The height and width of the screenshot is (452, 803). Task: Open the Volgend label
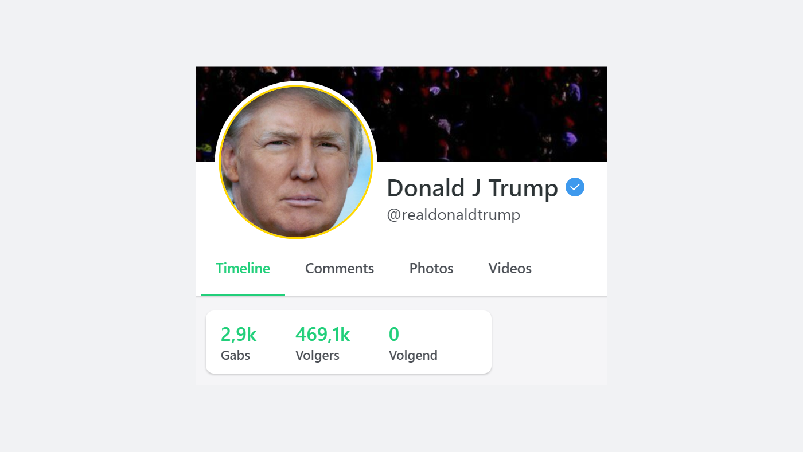413,355
